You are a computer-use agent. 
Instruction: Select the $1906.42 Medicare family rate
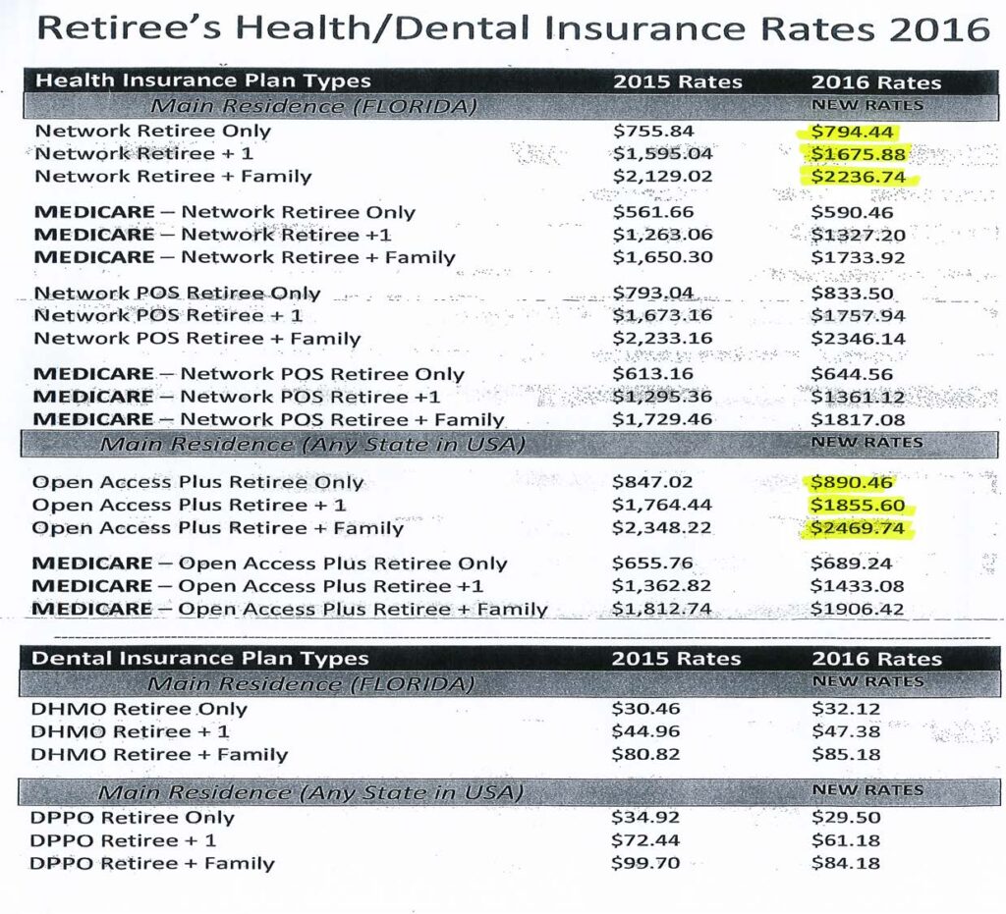(858, 609)
